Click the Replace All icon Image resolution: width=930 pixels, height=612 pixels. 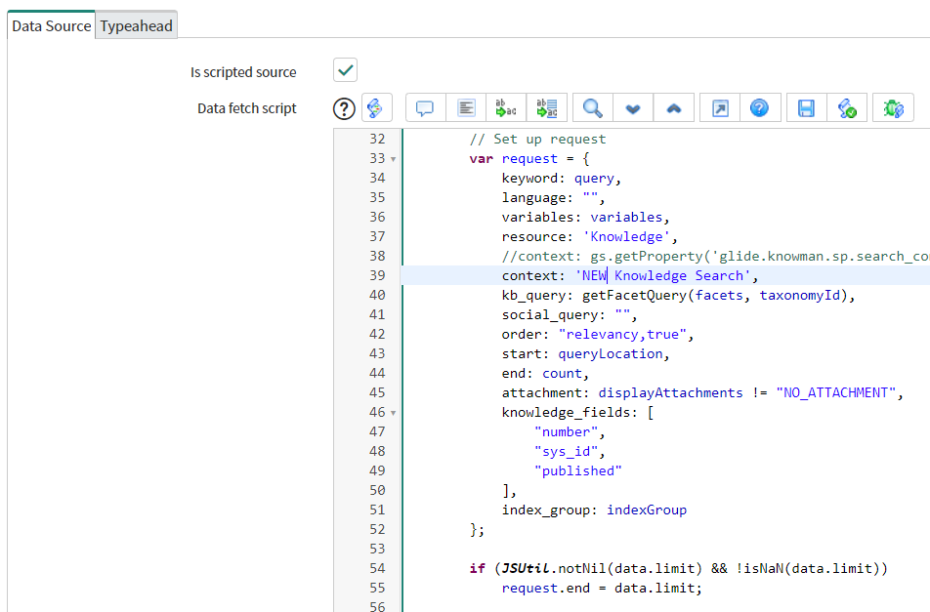[x=547, y=107]
